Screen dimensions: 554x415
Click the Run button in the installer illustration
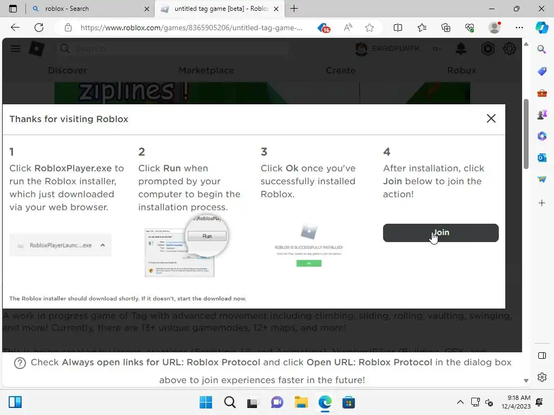tap(207, 236)
